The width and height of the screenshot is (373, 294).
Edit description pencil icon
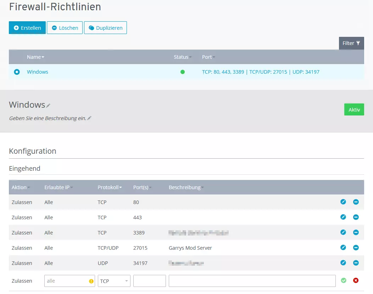[89, 118]
